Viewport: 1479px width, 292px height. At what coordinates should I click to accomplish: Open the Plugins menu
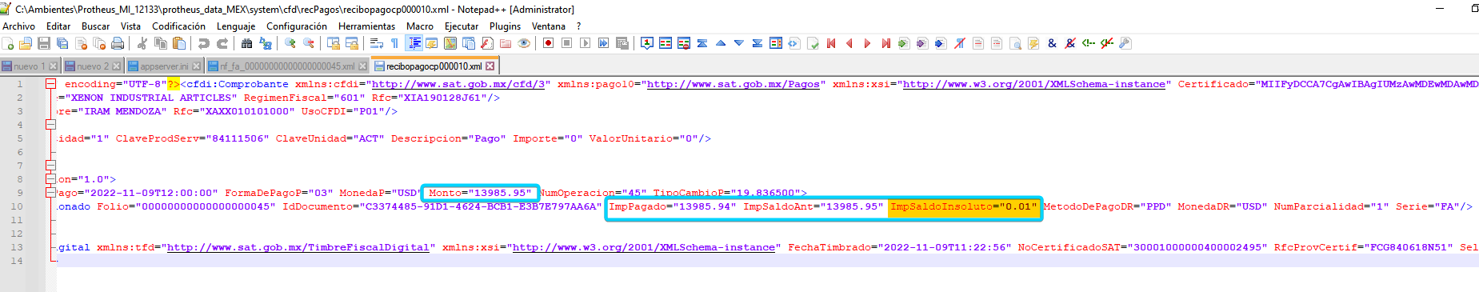[505, 26]
